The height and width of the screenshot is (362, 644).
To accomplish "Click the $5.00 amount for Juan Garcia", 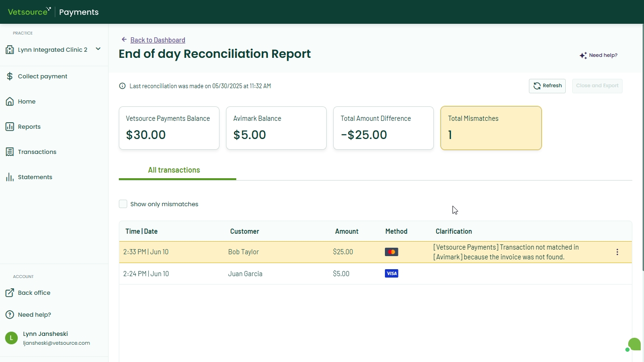I will click(x=341, y=274).
